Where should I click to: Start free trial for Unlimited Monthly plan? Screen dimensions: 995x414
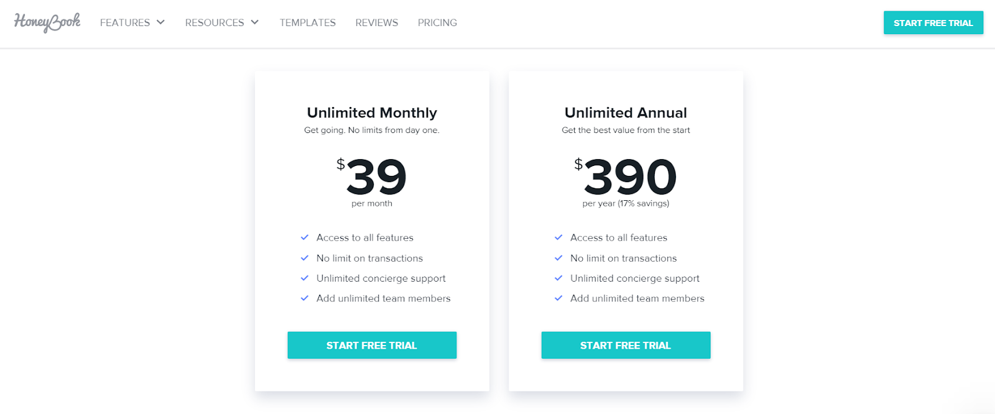pos(372,345)
